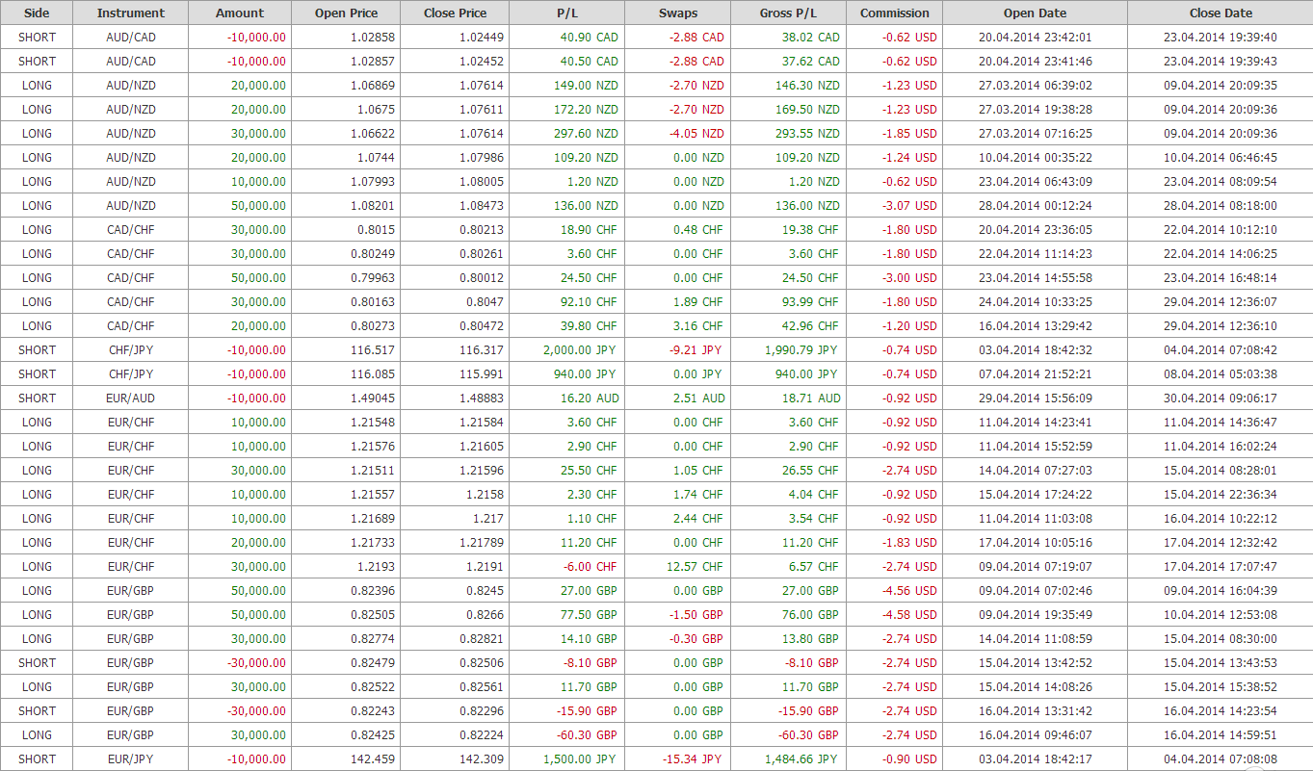Select the EUR/AUD instrument cell

click(x=131, y=398)
